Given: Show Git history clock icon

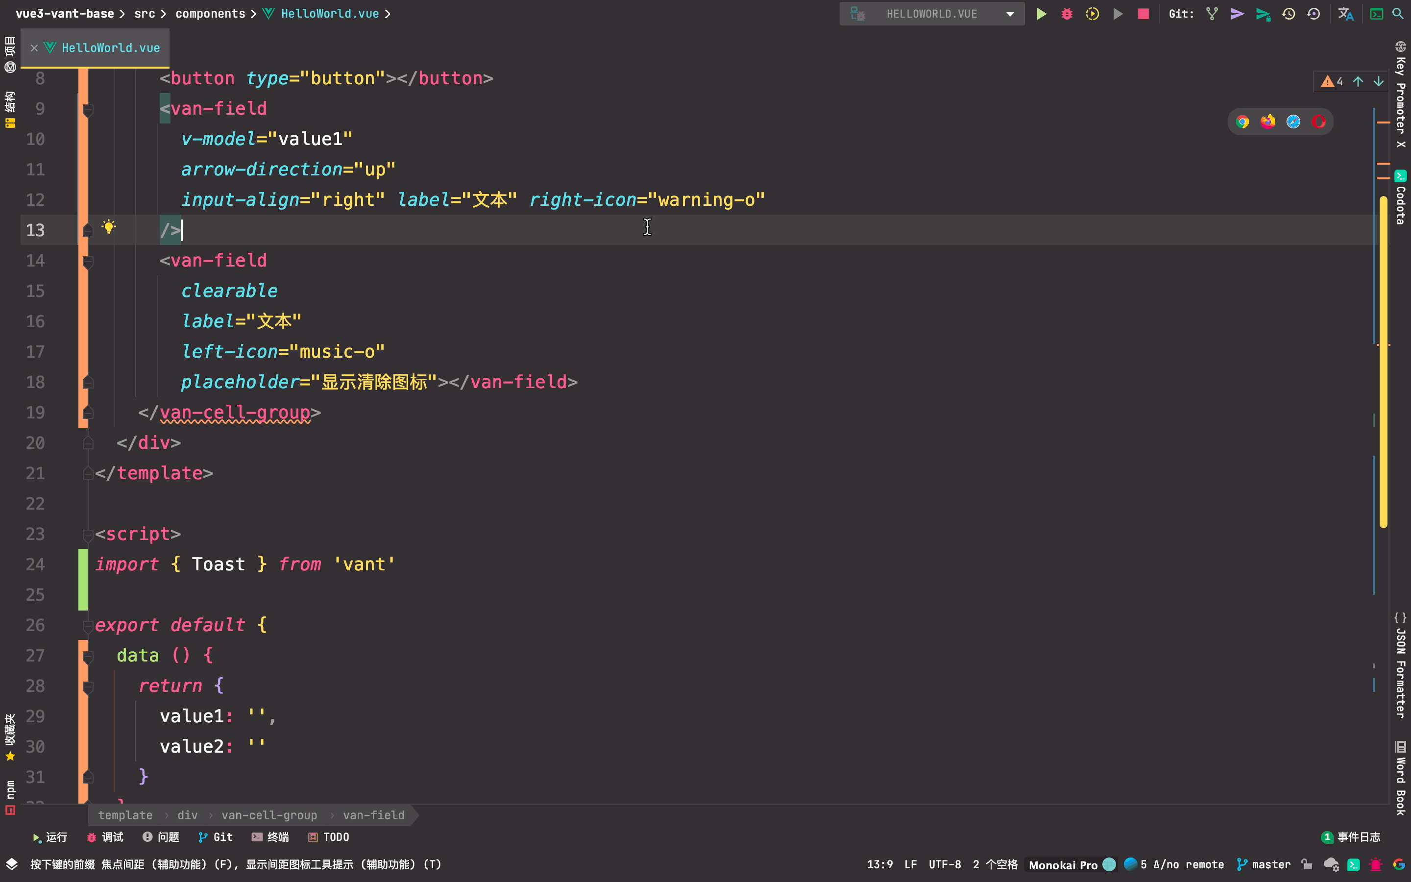Looking at the screenshot, I should coord(1289,13).
